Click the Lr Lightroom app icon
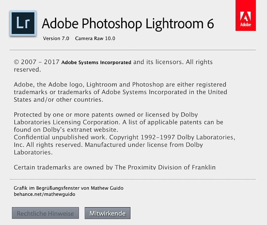This screenshot has height=225, width=267. [x=22, y=23]
